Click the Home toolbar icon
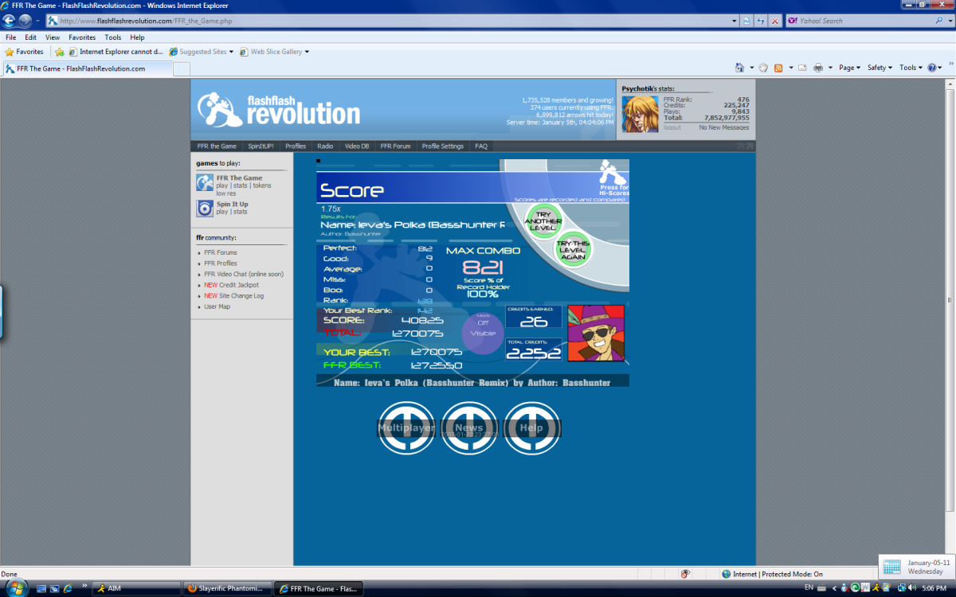The width and height of the screenshot is (956, 597). [739, 68]
